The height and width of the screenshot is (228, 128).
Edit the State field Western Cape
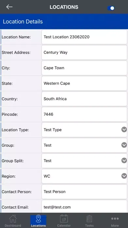click(x=84, y=83)
